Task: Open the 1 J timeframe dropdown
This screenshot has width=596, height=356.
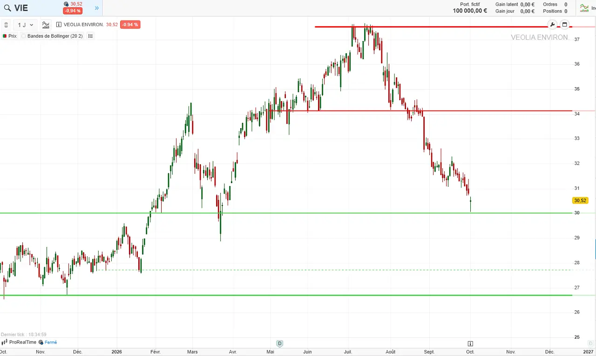Action: coord(26,25)
